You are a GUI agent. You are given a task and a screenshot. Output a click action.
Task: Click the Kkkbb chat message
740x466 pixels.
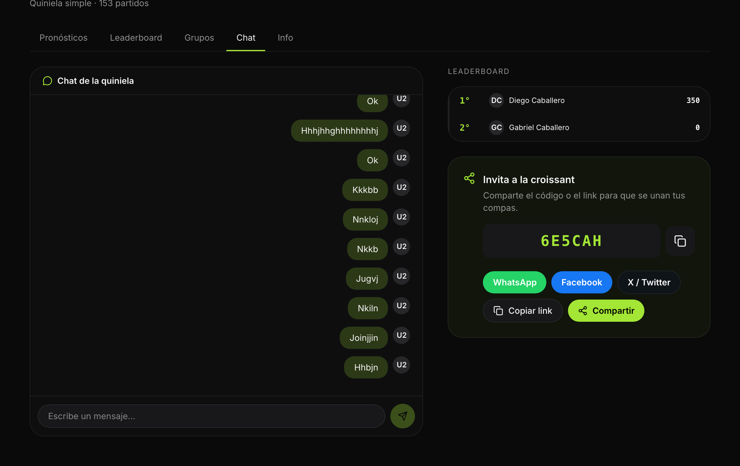pyautogui.click(x=365, y=190)
